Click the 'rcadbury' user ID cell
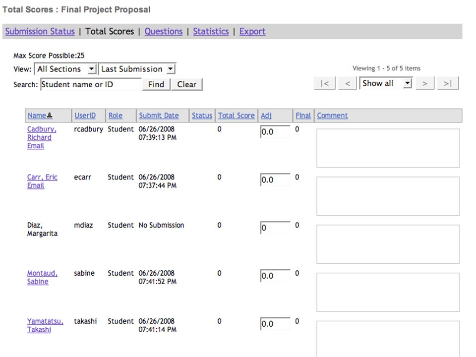 [88, 129]
